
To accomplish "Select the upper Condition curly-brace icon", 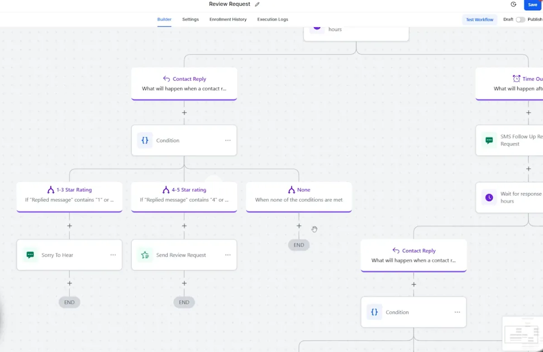I will point(145,141).
